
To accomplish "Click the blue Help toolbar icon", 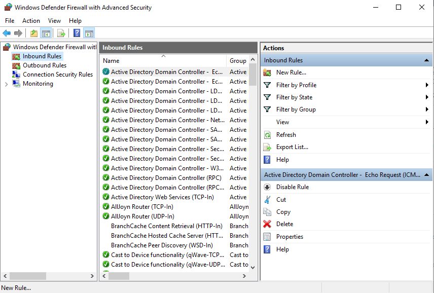I will [77, 33].
